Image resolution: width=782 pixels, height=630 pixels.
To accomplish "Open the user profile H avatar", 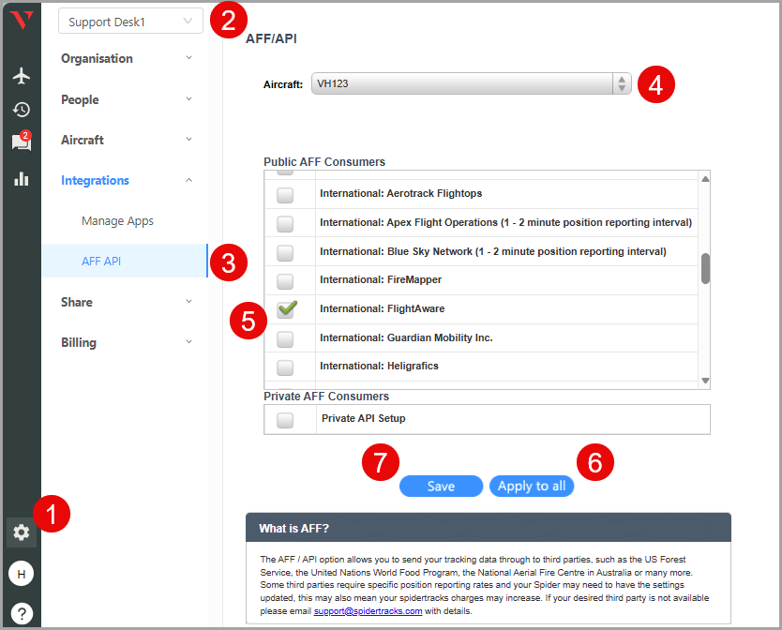I will 21,573.
